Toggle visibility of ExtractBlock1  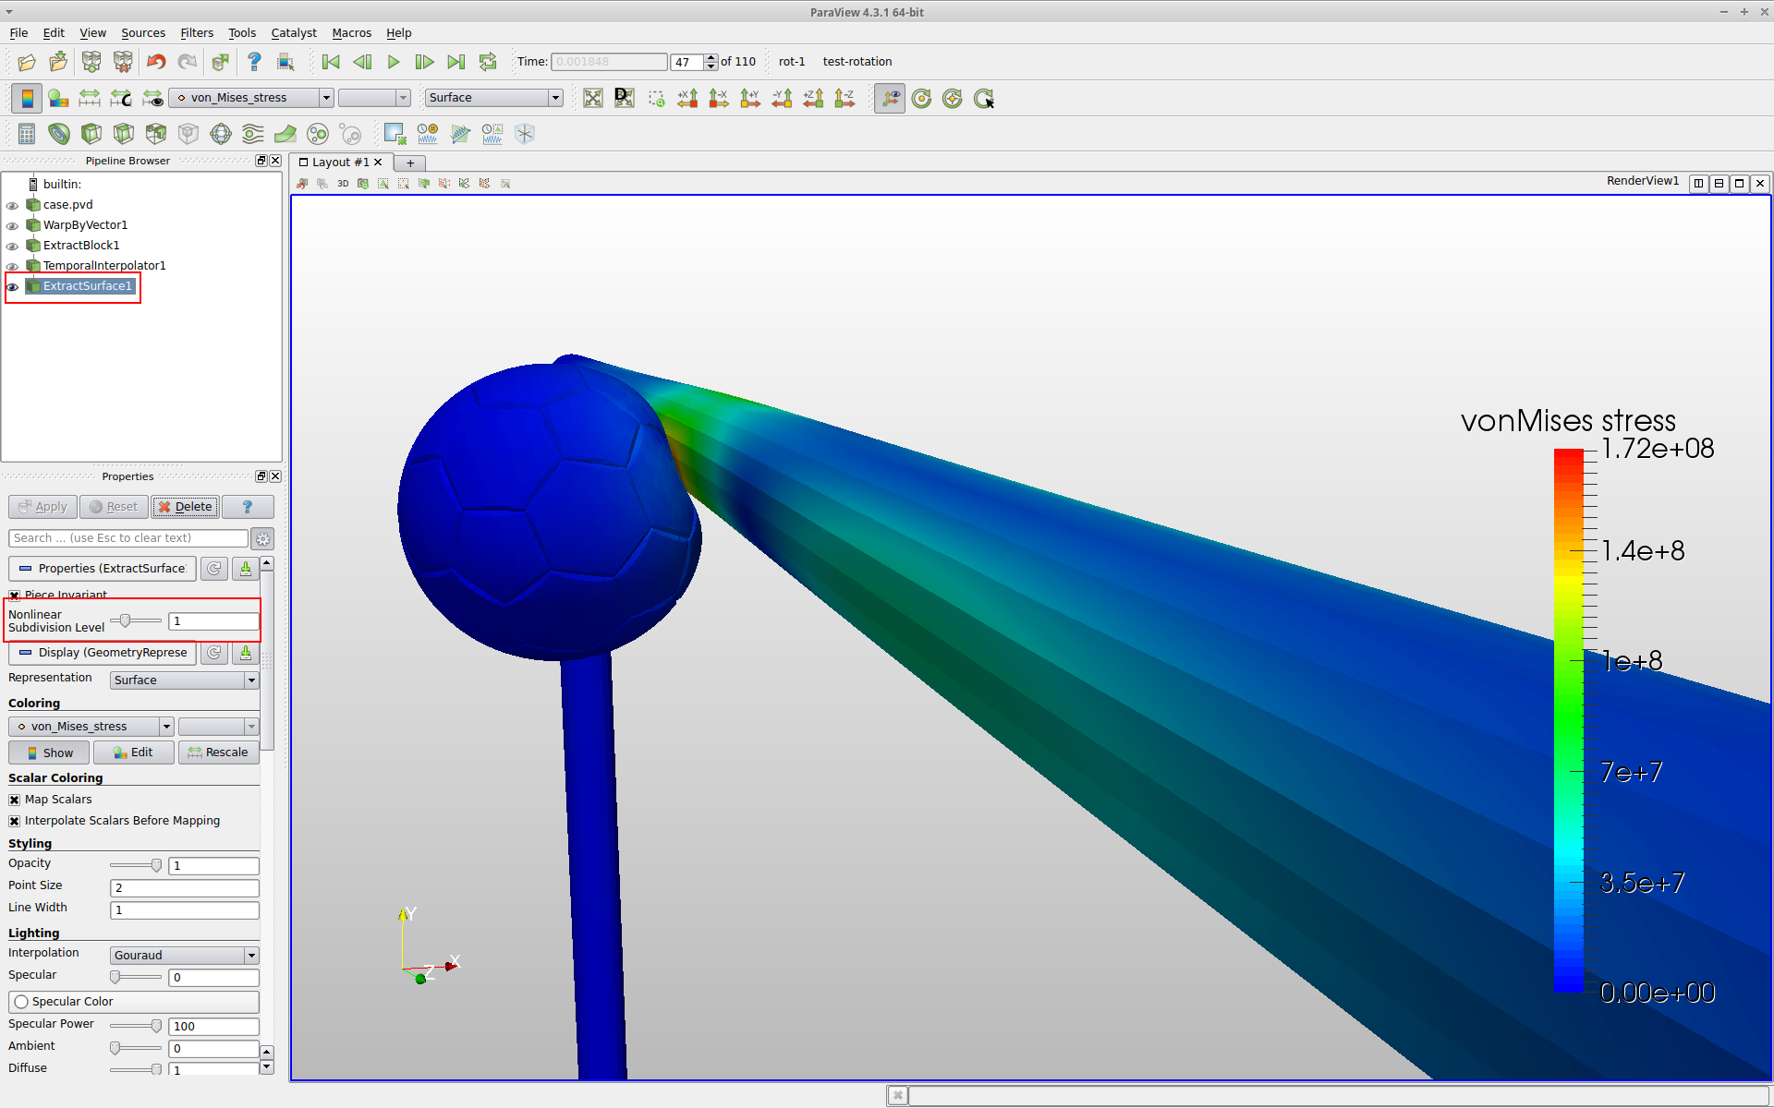click(12, 246)
